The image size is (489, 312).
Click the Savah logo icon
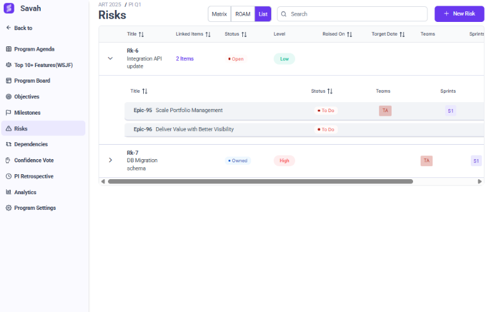coord(9,8)
